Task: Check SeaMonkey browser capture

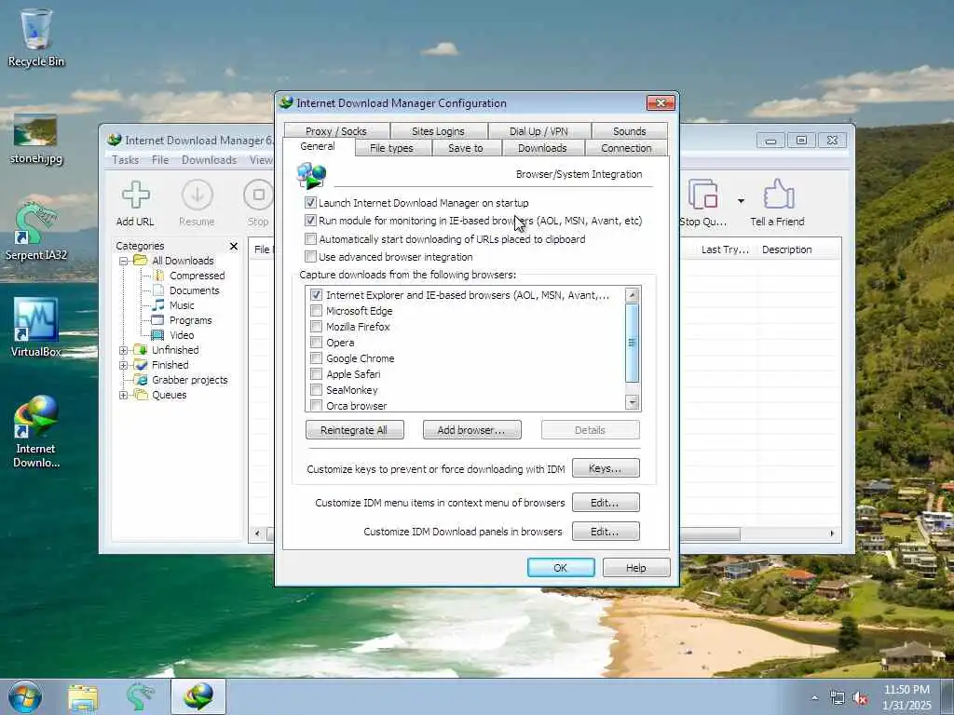Action: click(316, 390)
